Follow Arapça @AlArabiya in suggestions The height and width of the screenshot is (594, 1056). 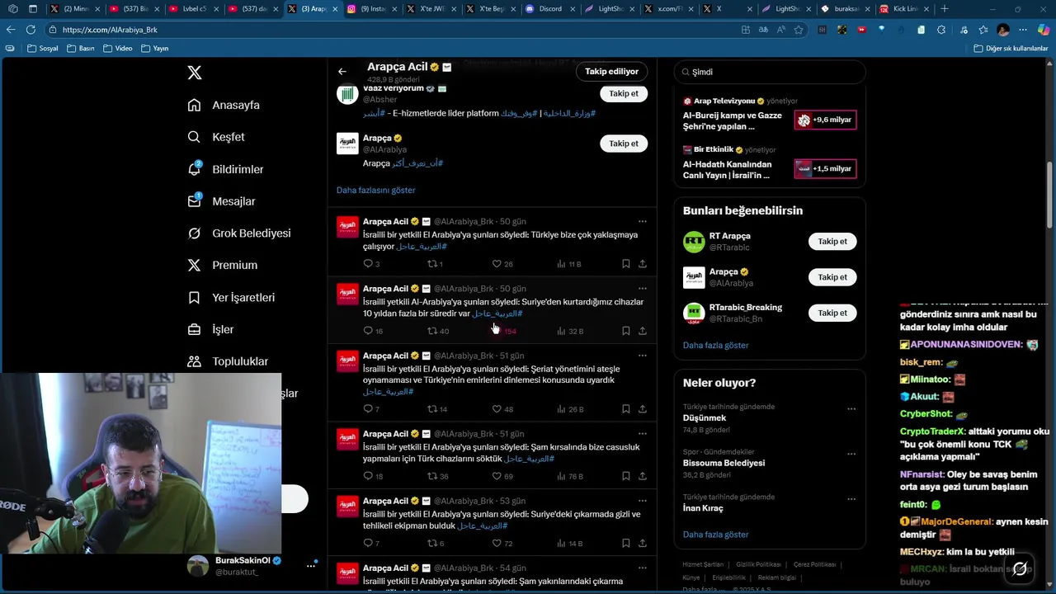[832, 277]
